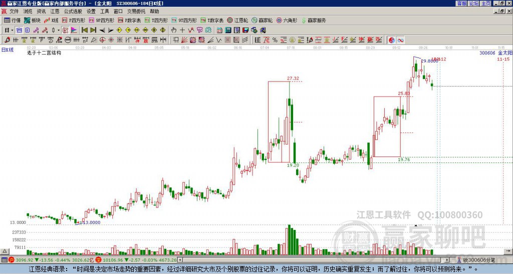The height and width of the screenshot is (274, 513).
Task: Click the 老子十二宫结构 label
Action: point(44,52)
